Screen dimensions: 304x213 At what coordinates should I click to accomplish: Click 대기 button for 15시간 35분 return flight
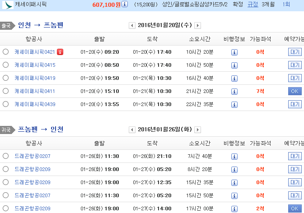tap(295, 182)
